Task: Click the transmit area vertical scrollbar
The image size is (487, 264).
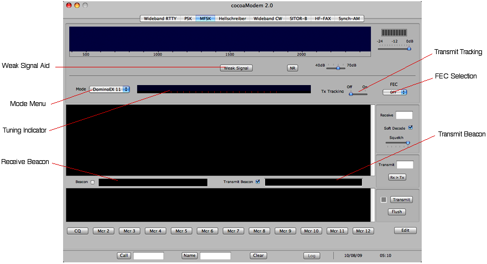Action: (372, 205)
